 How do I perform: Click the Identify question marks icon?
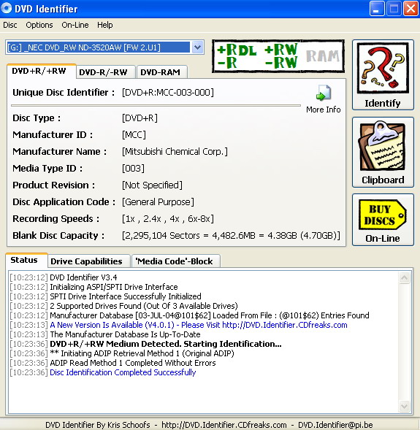383,69
